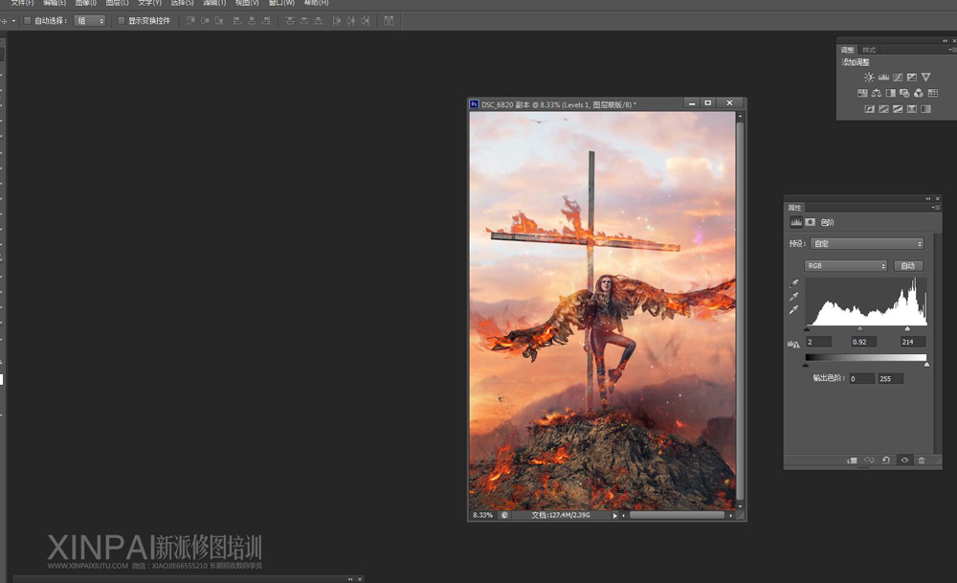This screenshot has width=957, height=583.
Task: Open the document status bar info arrow
Action: click(614, 516)
